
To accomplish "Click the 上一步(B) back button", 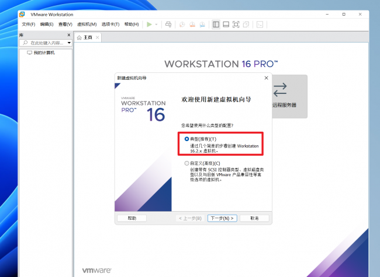I will tap(190, 218).
